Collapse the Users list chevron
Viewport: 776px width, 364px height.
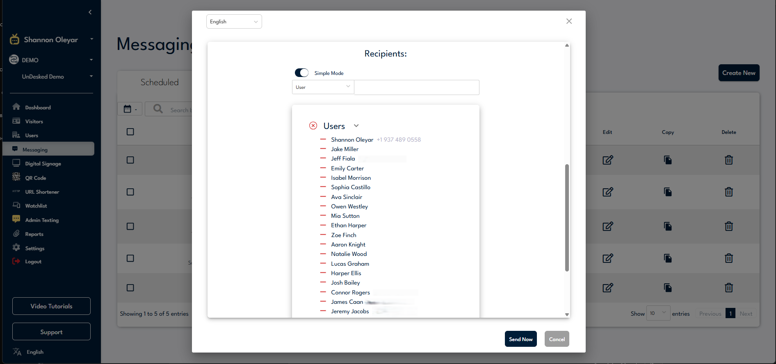pyautogui.click(x=356, y=126)
